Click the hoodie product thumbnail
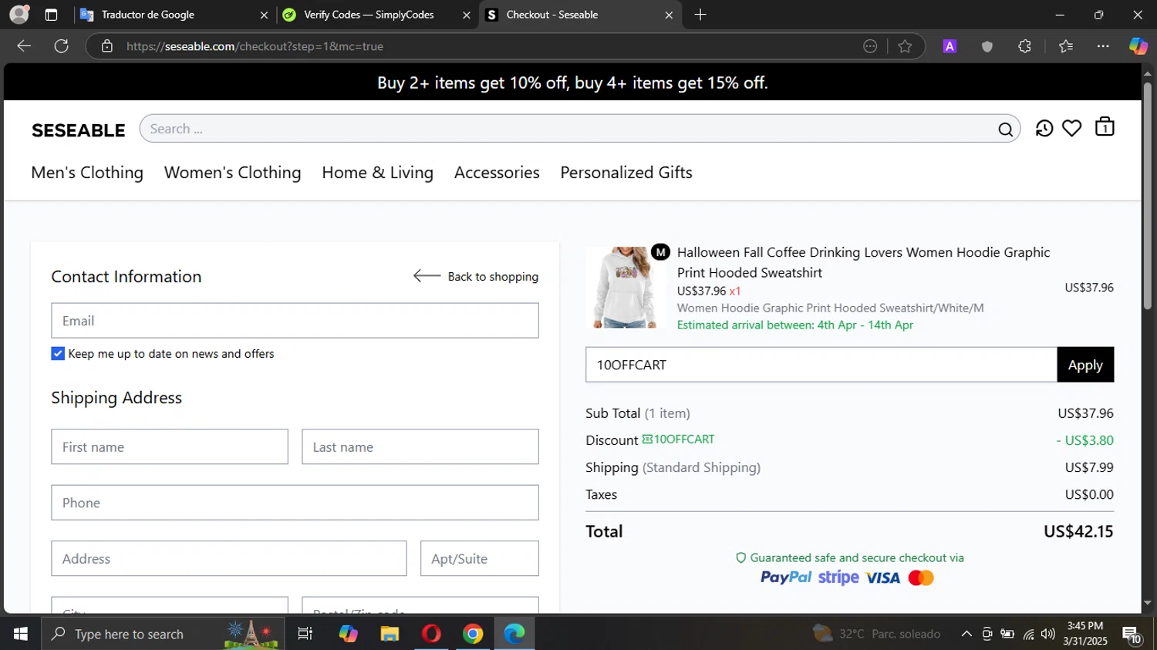1157x650 pixels. pos(626,288)
